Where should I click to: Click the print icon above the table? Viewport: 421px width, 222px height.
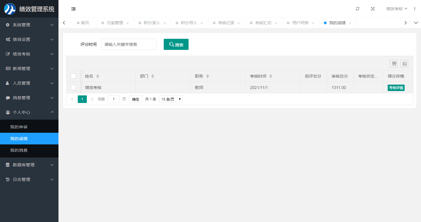click(404, 64)
